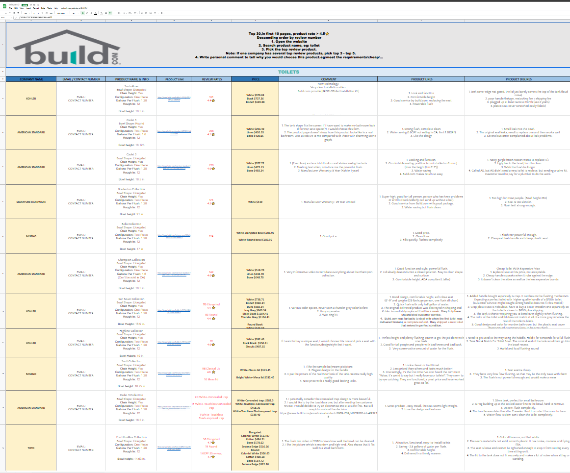Select the REVIEW RATES header cell

(x=211, y=79)
